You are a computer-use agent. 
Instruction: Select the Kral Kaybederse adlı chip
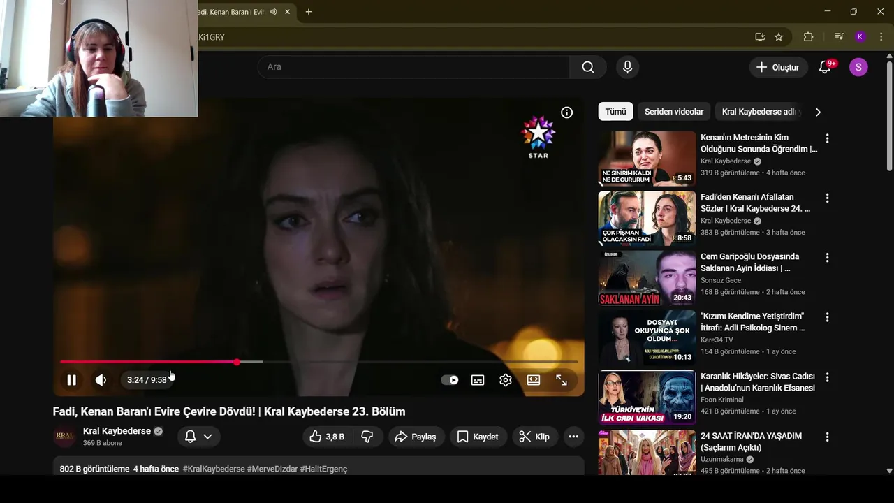(760, 112)
